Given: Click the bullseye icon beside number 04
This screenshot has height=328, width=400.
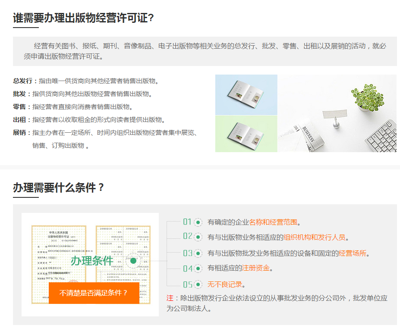Looking at the screenshot, I should pyautogui.click(x=198, y=269).
